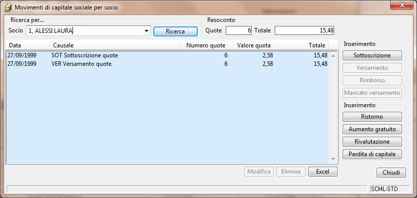Click the Numero quote column header

click(x=204, y=45)
